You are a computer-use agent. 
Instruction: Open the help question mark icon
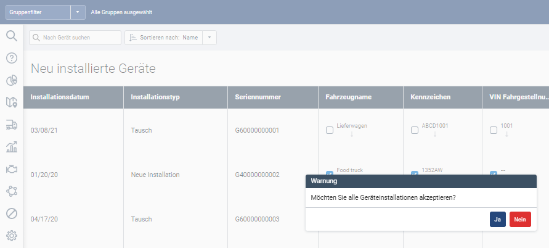click(x=11, y=58)
